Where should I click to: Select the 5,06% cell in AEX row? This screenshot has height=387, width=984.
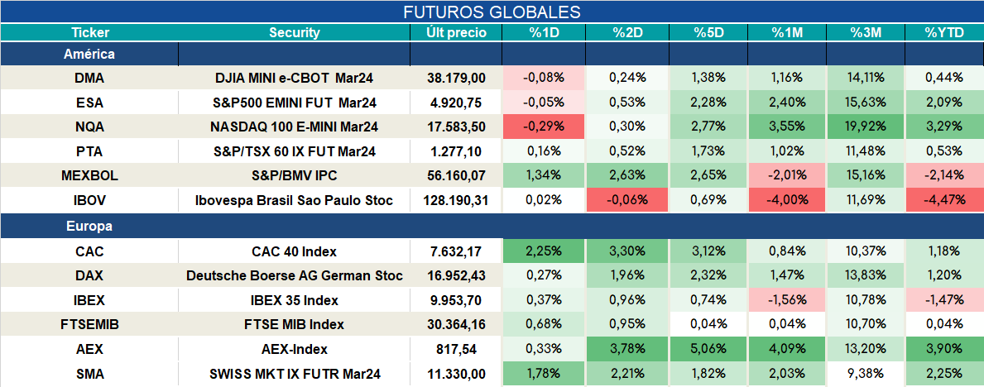(x=709, y=349)
